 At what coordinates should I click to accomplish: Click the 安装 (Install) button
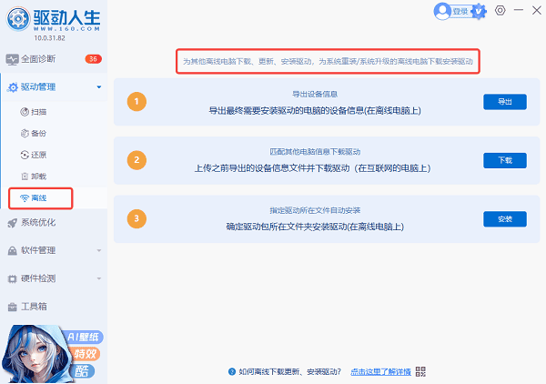pyautogui.click(x=504, y=218)
